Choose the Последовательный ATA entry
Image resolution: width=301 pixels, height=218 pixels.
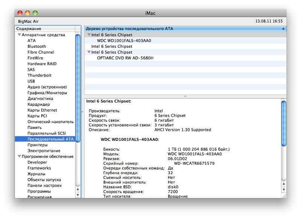tap(50, 139)
